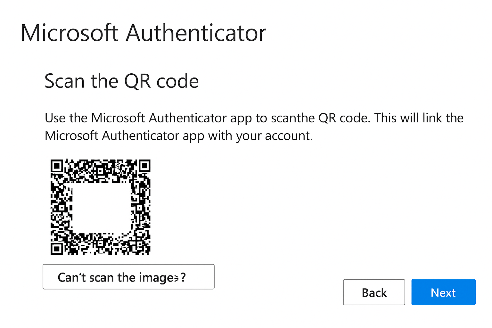Click the empty space between Back and Next
The width and height of the screenshot is (492, 328).
point(408,292)
